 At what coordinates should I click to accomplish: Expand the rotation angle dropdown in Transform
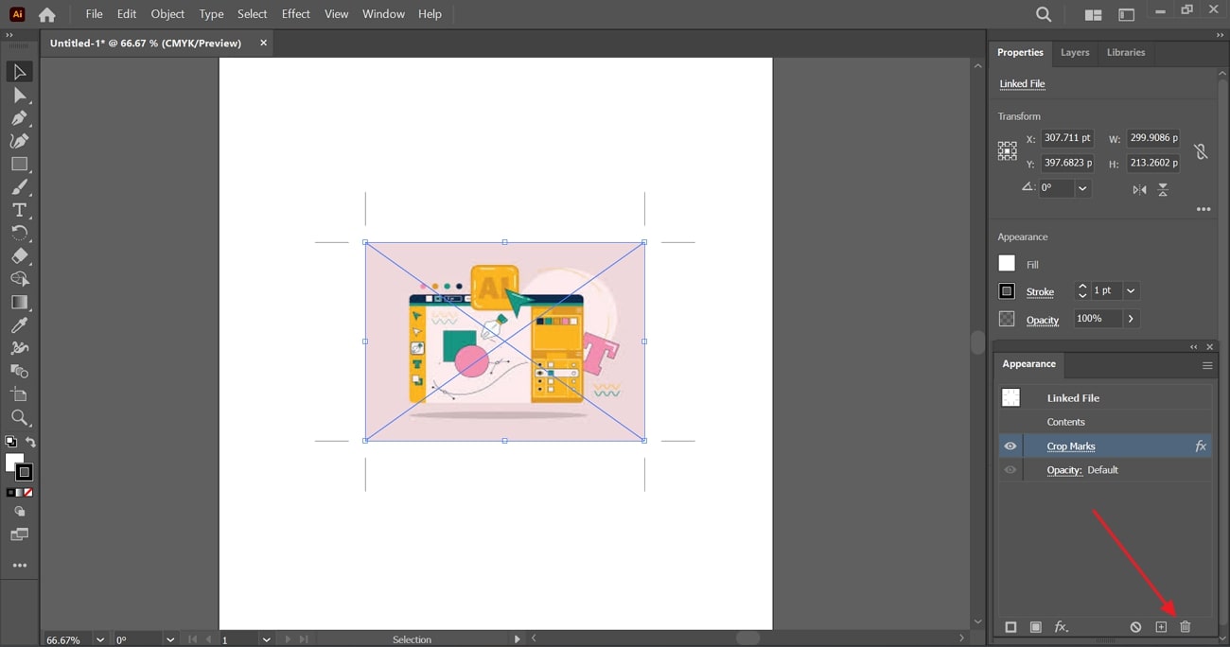(1082, 188)
